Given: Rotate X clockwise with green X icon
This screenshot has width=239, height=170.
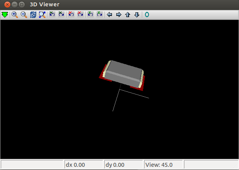Looking at the screenshot, I should pyautogui.click(x=61, y=14).
